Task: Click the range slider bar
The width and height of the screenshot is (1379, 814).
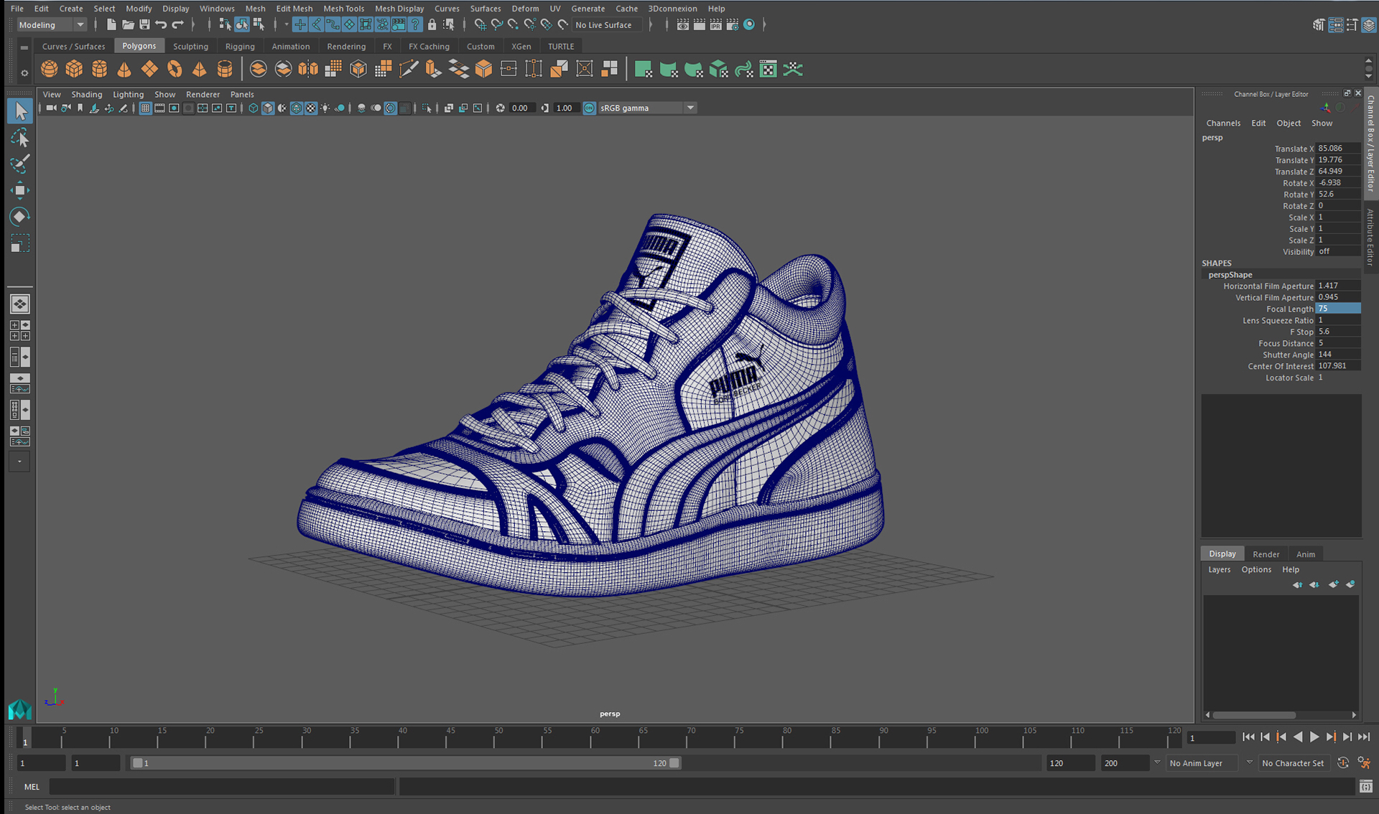Action: (x=406, y=763)
